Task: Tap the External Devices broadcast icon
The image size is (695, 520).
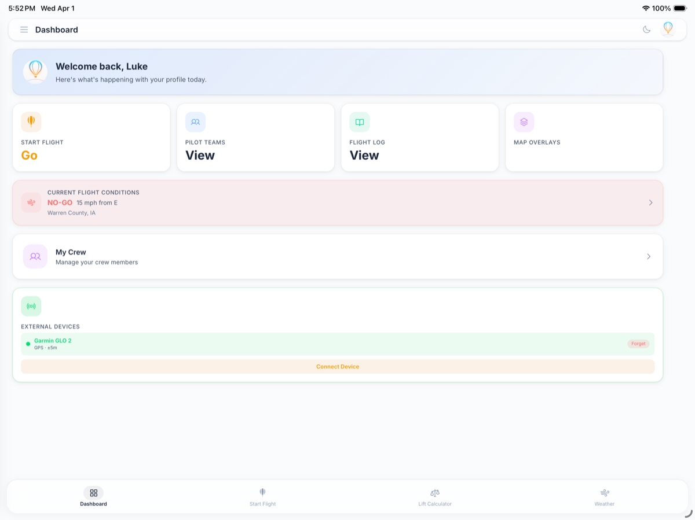Action: (31, 306)
